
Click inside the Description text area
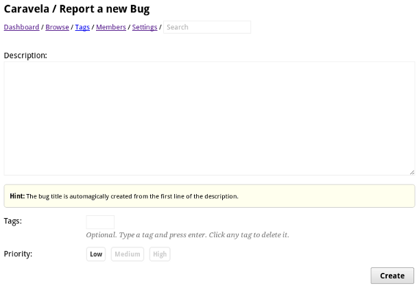pos(209,118)
